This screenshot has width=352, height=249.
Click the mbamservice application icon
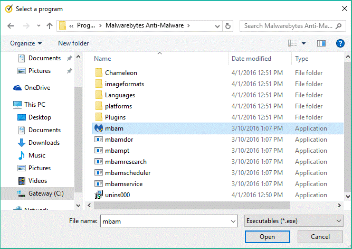(x=99, y=184)
